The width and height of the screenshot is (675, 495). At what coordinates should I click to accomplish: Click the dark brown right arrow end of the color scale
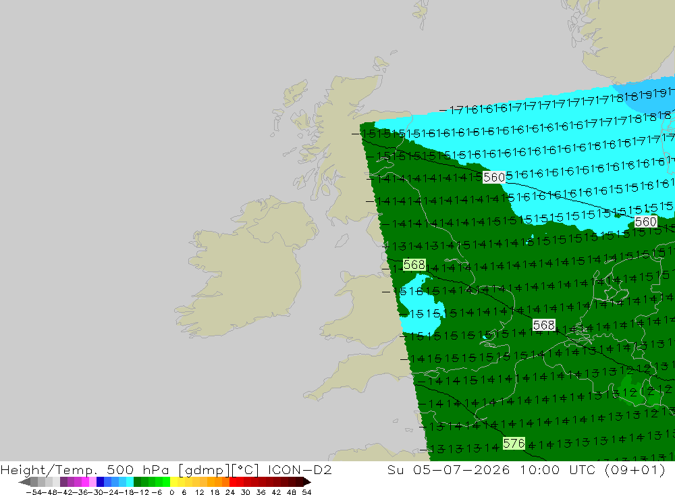(307, 482)
